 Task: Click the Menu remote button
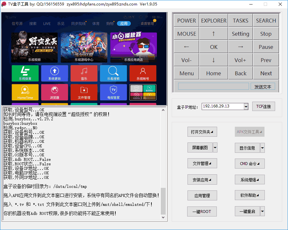pyautogui.click(x=187, y=73)
